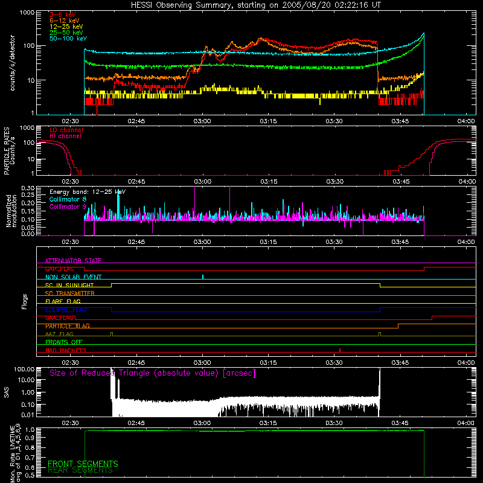
Task: Click the REAR SEGMENTS legend label
Action: click(80, 470)
